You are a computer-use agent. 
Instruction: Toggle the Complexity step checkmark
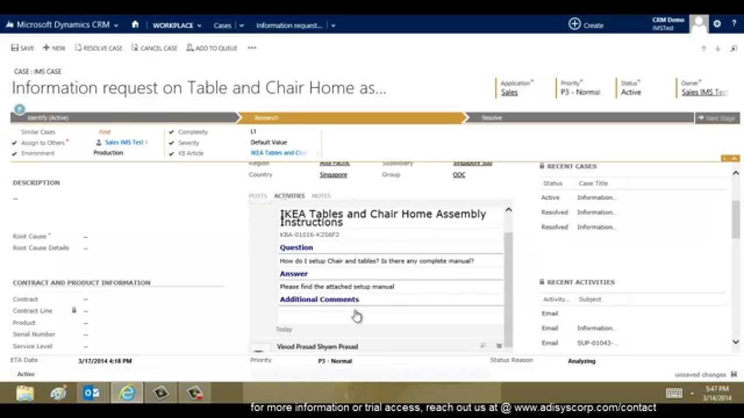coord(171,132)
